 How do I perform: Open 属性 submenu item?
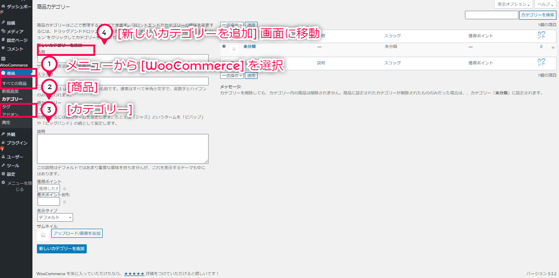6,122
